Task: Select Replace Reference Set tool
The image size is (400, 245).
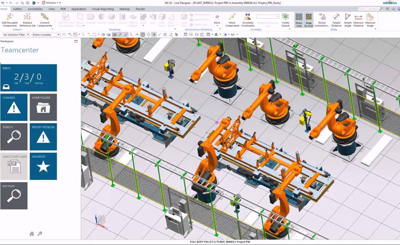Action: click(27, 19)
